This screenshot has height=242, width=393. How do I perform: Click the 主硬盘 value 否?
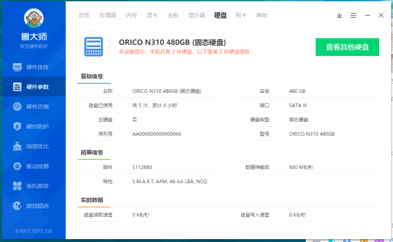point(135,120)
